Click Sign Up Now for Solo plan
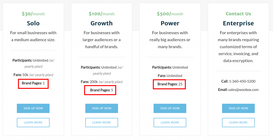The height and width of the screenshot is (140, 273). pyautogui.click(x=33, y=108)
